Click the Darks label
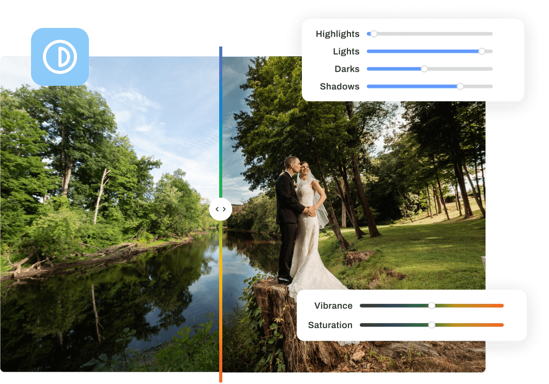Screen dimensions: 549x384 point(347,69)
